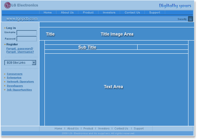Image resolution: width=197 pixels, height=139 pixels.
Task: Click the Security lock icon
Action: (x=191, y=19)
